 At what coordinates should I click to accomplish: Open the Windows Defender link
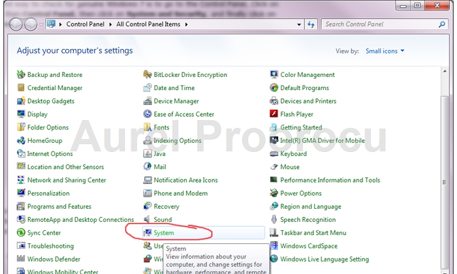[54, 259]
